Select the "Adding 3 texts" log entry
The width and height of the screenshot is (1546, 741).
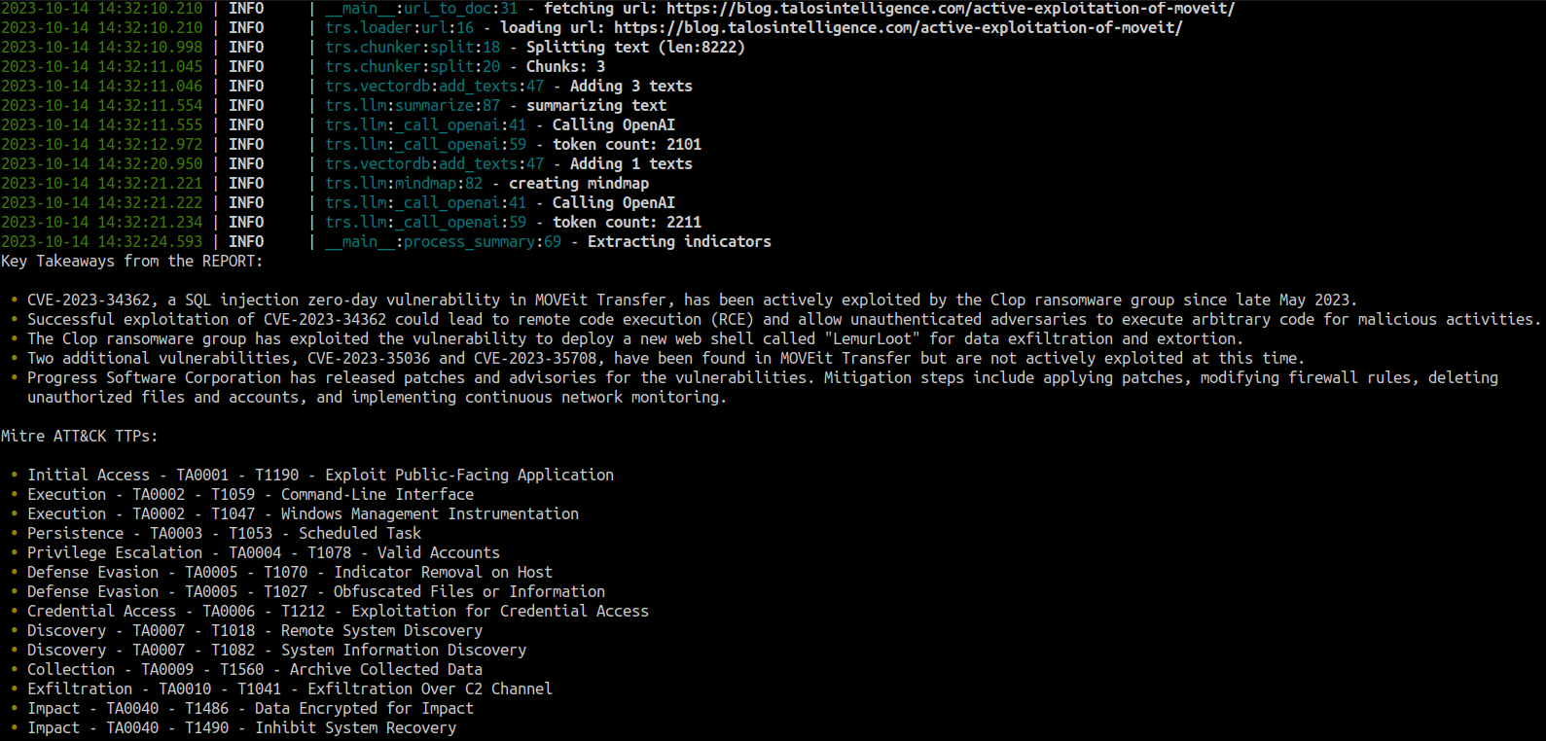630,87
